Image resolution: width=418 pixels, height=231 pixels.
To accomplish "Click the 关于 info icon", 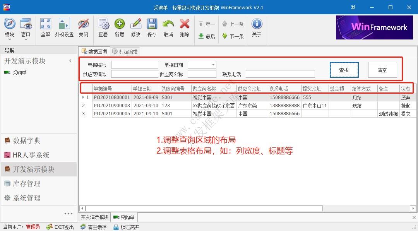I will [257, 27].
